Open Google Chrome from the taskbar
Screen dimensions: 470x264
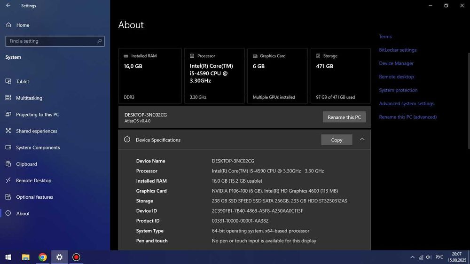[x=43, y=257]
